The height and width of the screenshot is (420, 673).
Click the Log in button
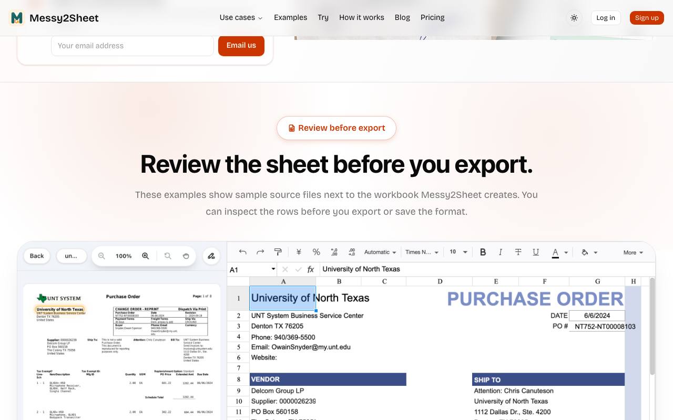(606, 18)
